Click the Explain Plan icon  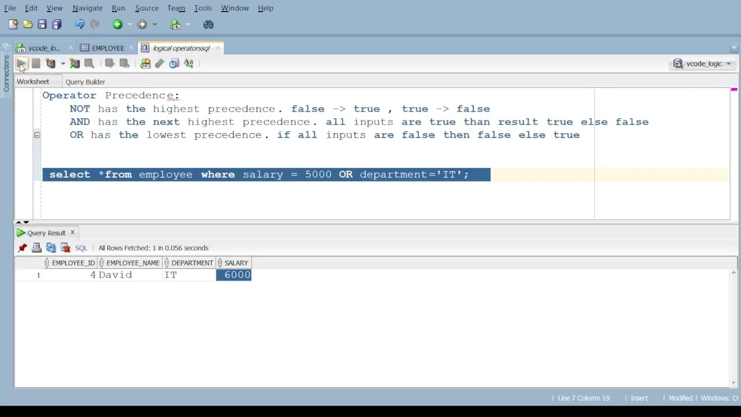[x=50, y=63]
